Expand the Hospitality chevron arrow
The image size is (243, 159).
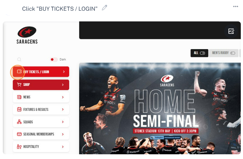pyautogui.click(x=63, y=147)
